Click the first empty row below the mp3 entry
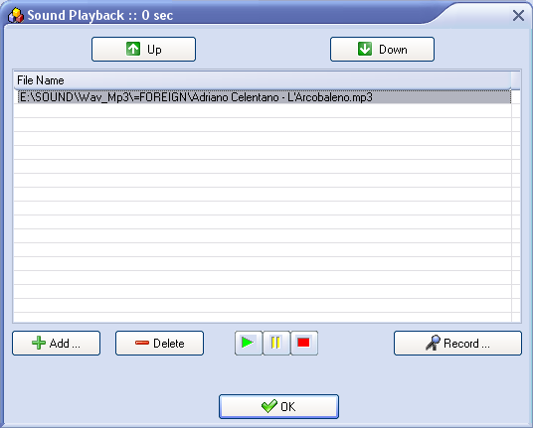The width and height of the screenshot is (533, 428). click(x=263, y=110)
